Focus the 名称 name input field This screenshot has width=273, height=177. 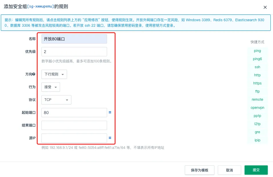(74, 39)
